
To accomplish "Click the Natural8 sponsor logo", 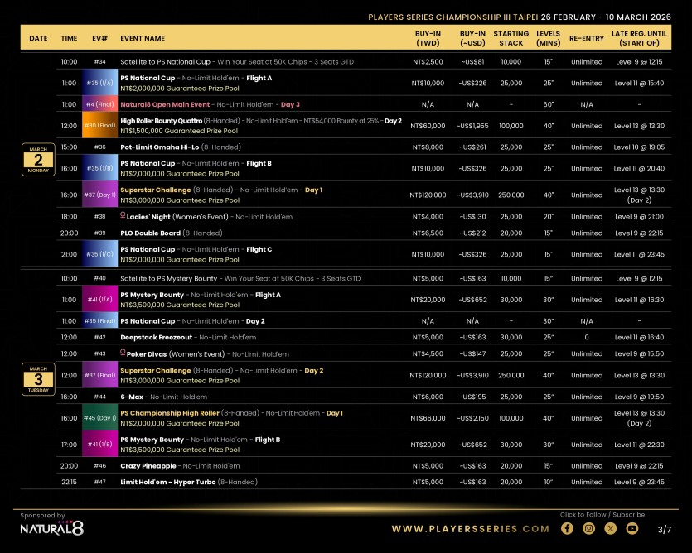I will tap(51, 528).
